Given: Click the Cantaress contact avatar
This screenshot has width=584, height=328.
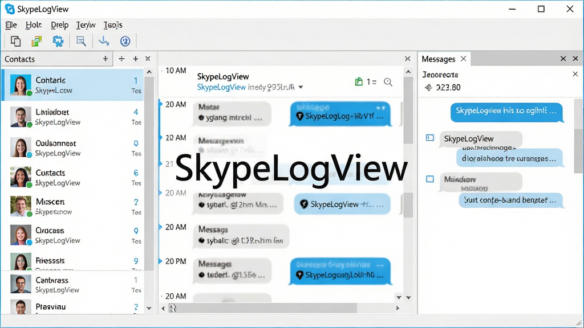Looking at the screenshot, I should coord(21,285).
